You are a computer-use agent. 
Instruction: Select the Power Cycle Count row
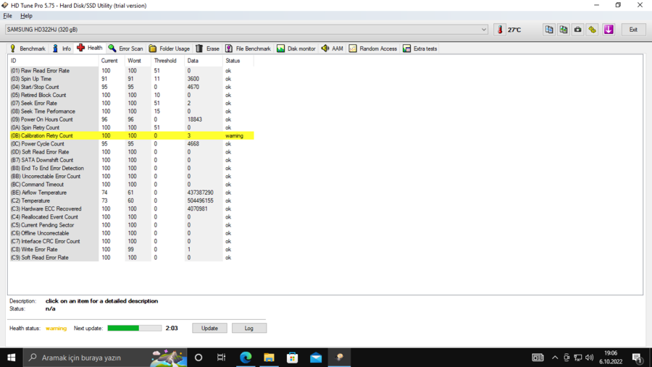pos(131,144)
